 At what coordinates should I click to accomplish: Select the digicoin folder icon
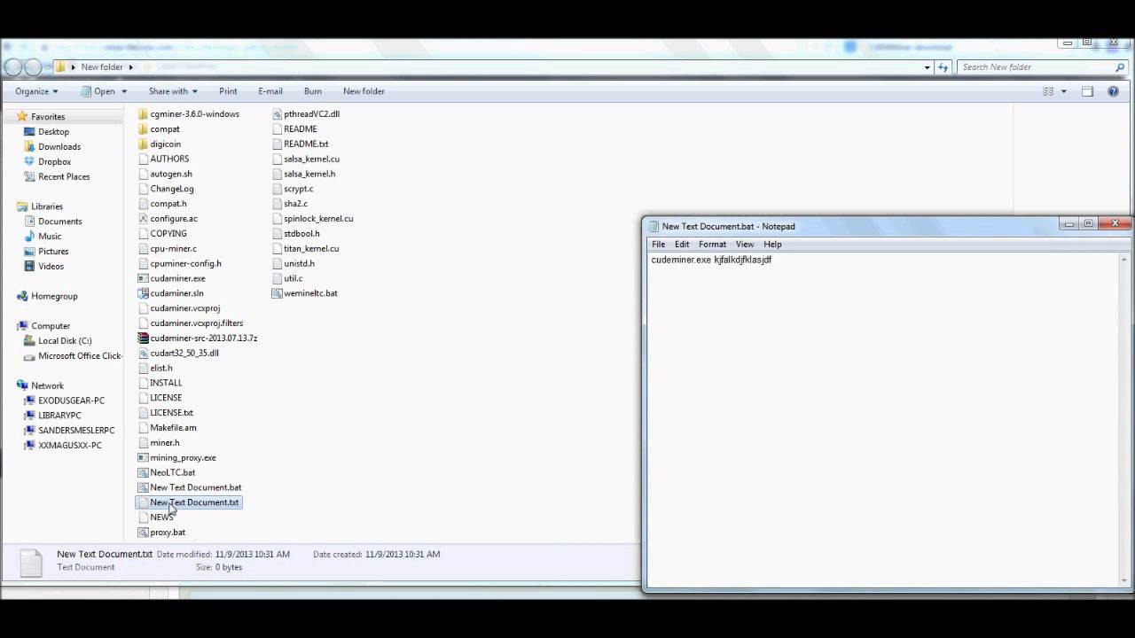pos(143,144)
